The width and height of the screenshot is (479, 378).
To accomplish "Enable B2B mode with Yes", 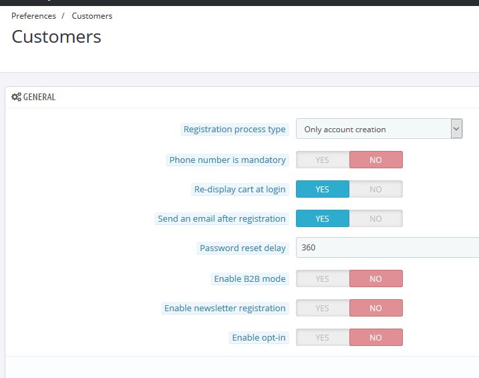I will pyautogui.click(x=323, y=278).
